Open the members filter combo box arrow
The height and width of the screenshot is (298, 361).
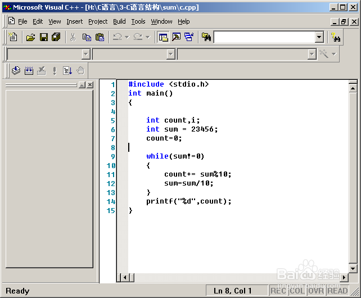tap(170, 55)
